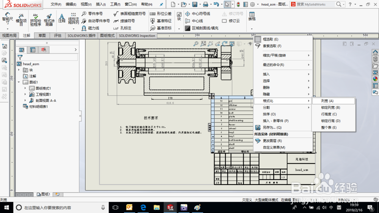Activate the 格式涂刷器 format painter
Image resolution: width=379 pixels, height=213 pixels.
pos(49,19)
